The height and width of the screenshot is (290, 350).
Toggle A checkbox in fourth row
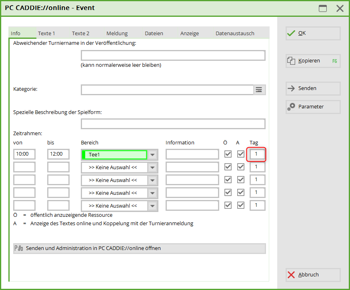241,192
